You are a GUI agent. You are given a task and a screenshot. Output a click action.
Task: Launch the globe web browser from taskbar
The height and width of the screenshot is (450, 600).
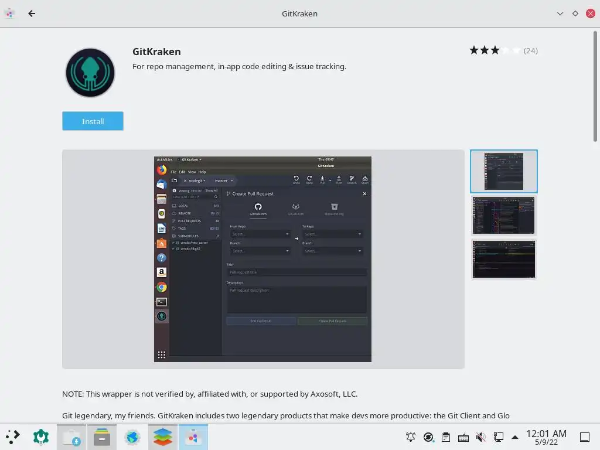(132, 437)
